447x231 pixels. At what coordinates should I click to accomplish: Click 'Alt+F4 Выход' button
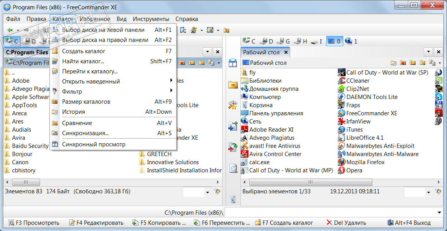[409, 223]
